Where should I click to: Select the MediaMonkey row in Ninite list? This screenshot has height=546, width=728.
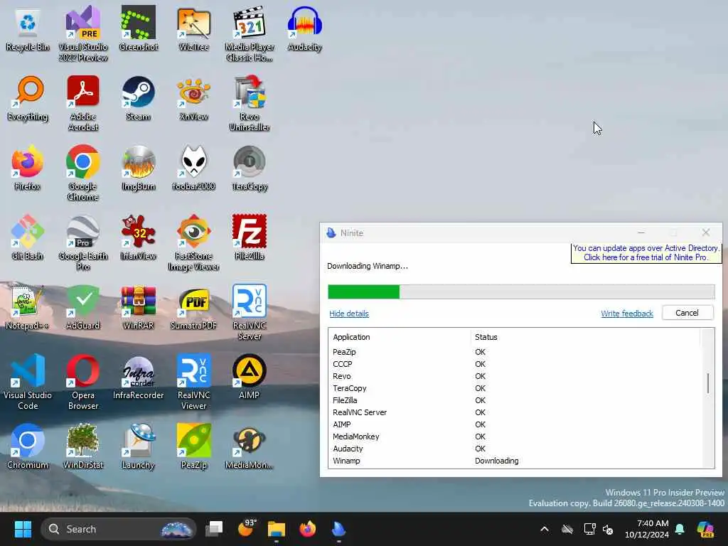point(515,437)
